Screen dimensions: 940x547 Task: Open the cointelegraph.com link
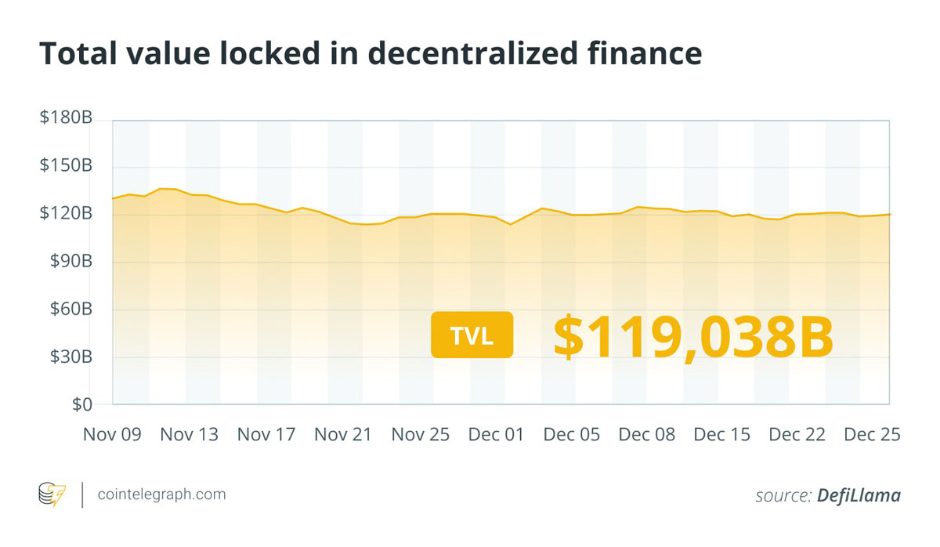pos(161,494)
